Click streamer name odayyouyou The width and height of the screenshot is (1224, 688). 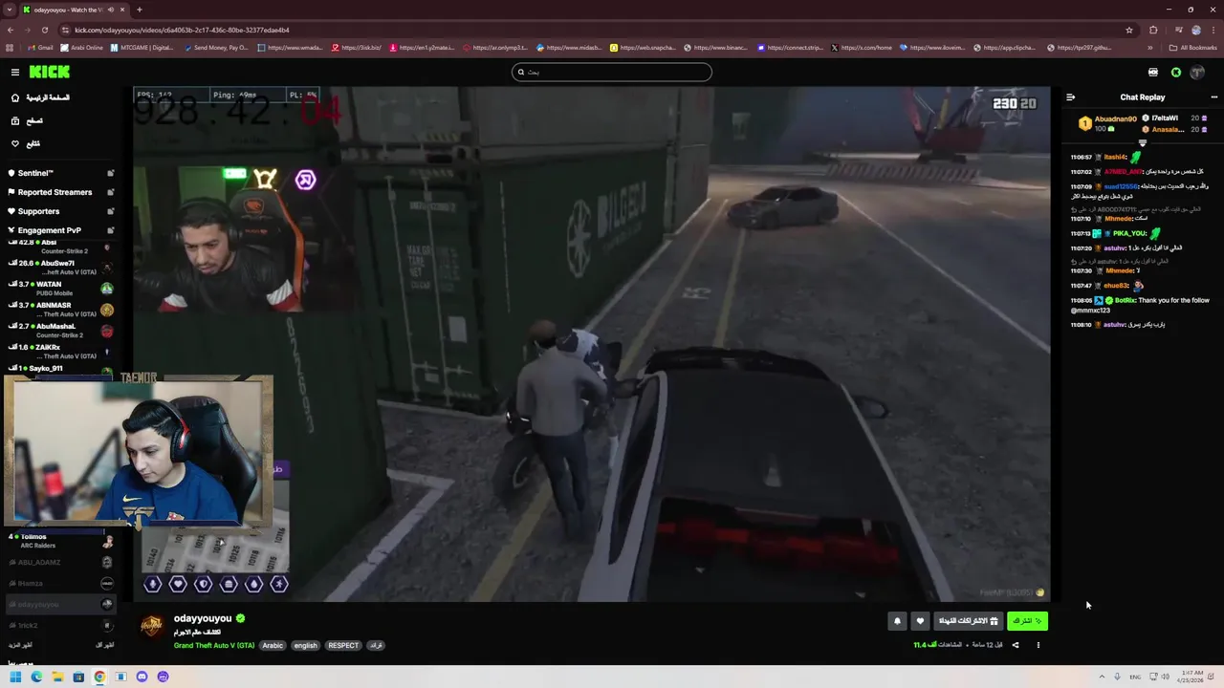click(x=203, y=618)
